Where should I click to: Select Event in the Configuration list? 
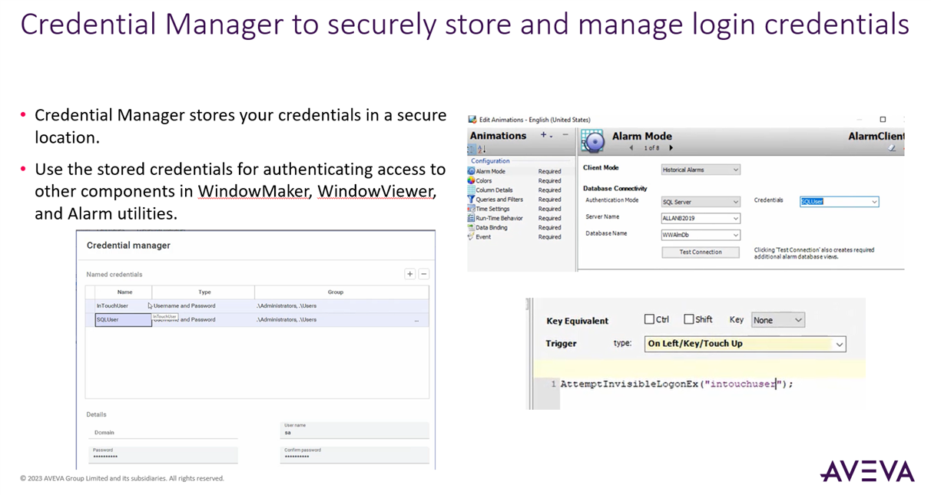(x=483, y=236)
